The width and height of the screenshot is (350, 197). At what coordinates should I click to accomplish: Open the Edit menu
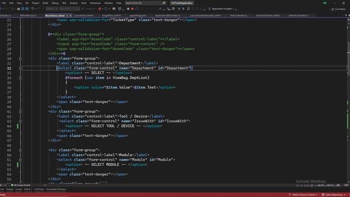click(x=11, y=3)
